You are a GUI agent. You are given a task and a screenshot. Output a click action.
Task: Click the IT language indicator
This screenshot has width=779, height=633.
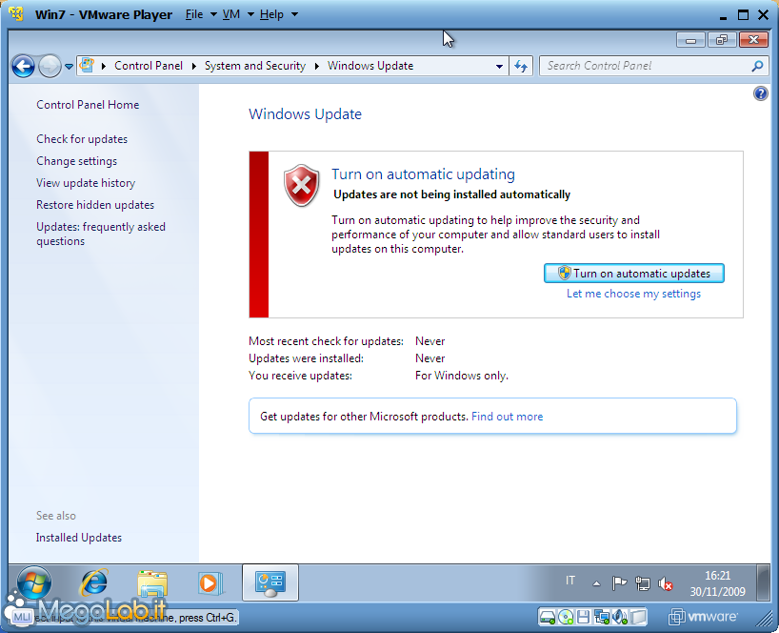click(x=569, y=581)
